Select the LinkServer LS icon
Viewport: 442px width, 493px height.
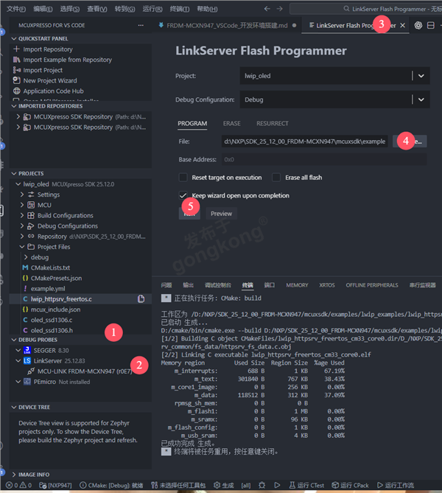(27, 360)
